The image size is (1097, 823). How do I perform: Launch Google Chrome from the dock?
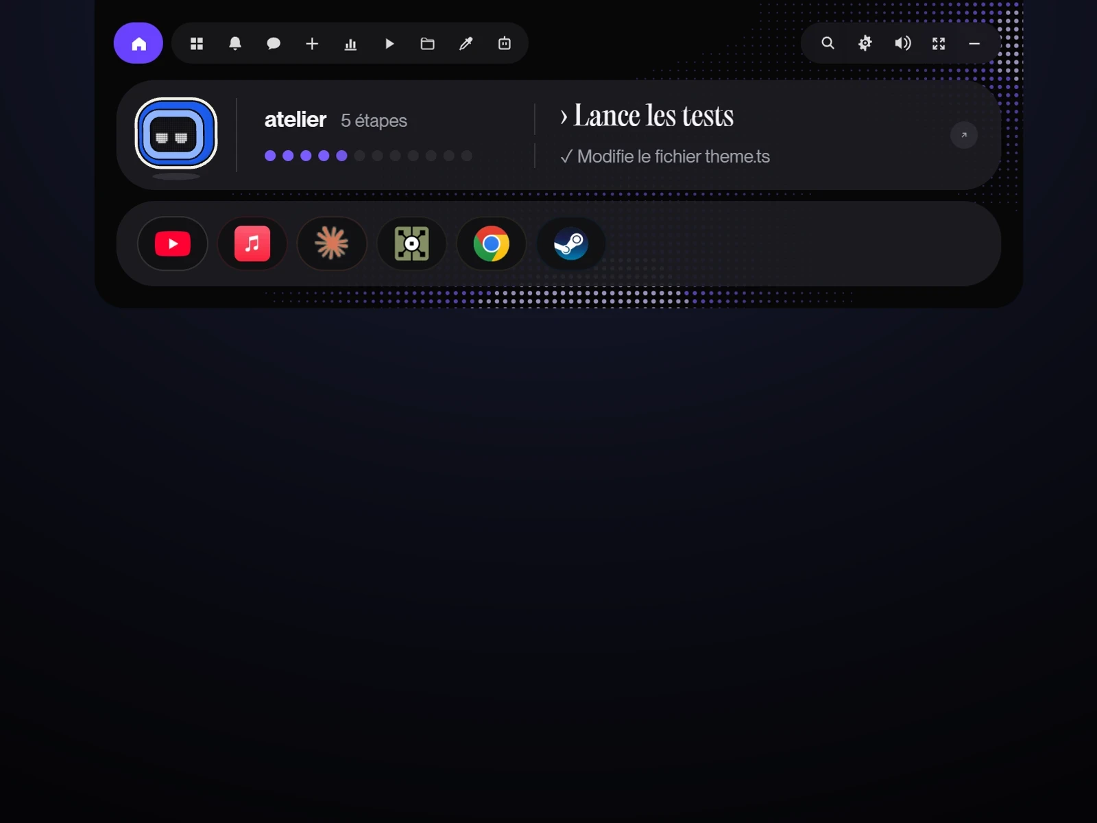click(491, 243)
